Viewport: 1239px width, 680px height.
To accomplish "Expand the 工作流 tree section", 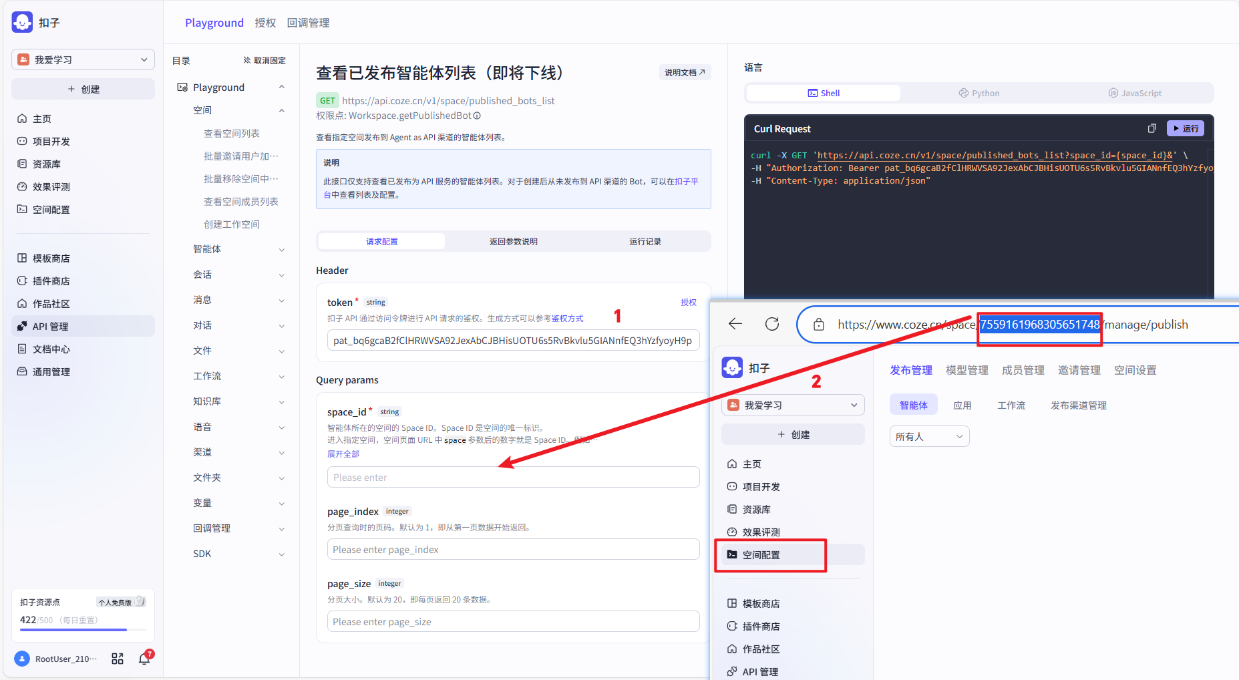I will click(x=281, y=376).
